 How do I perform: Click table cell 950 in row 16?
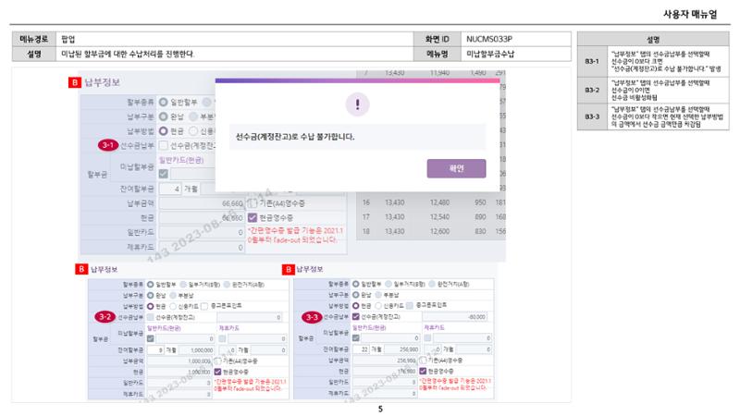coord(480,202)
